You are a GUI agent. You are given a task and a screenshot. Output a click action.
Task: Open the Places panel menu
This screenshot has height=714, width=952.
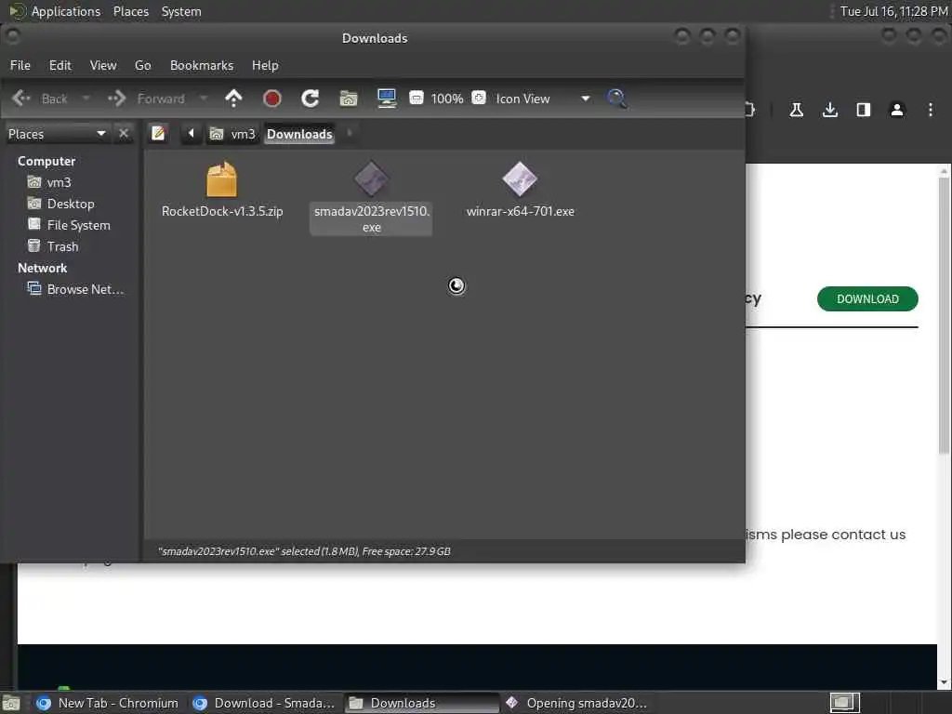(x=131, y=11)
